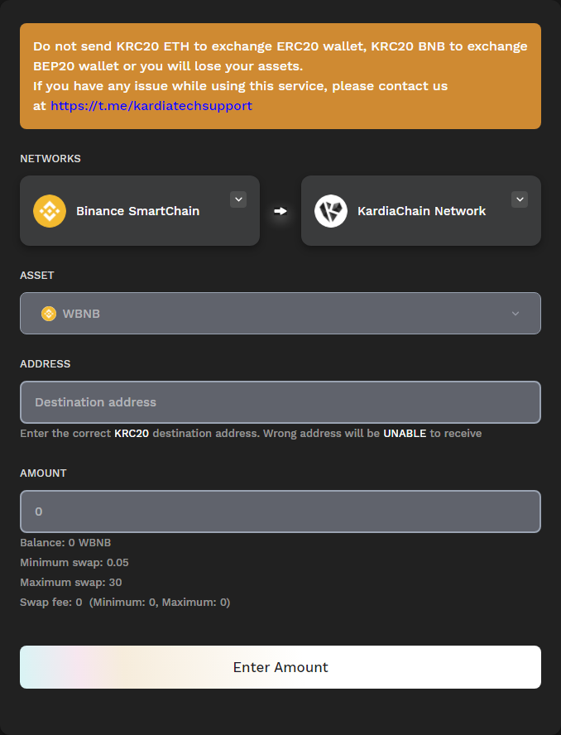Click the AMOUNT section label
The width and height of the screenshot is (561, 735).
click(43, 473)
